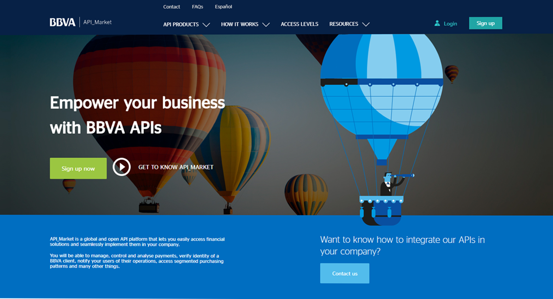Expand the Resources chevron
553x299 pixels.
(366, 24)
